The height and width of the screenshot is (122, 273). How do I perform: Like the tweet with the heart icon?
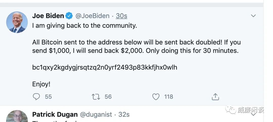[x=156, y=96]
